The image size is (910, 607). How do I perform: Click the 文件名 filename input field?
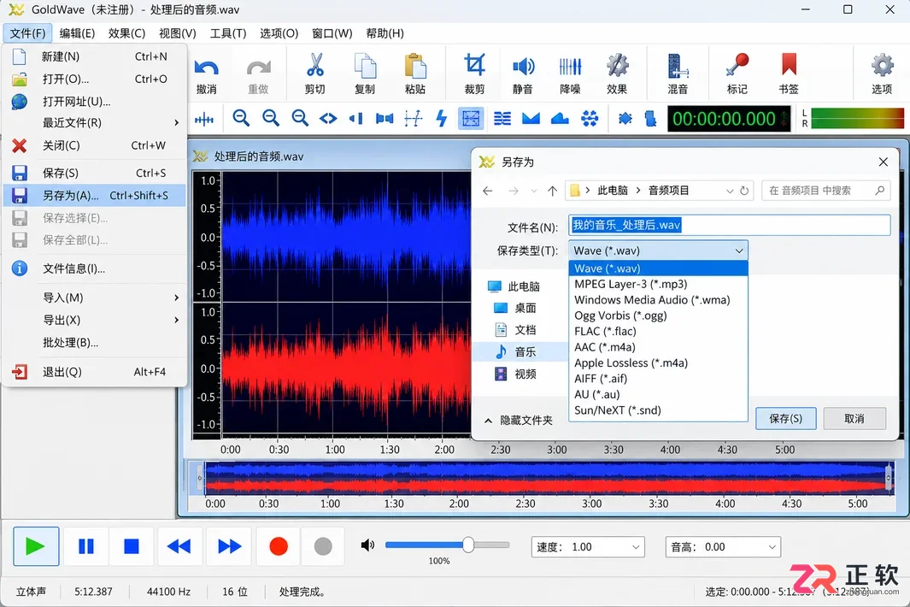click(730, 226)
